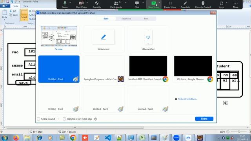Screen dimensions: 251x141
Task: Open the Paint View ribbon tab
Action: [x=26, y=6]
